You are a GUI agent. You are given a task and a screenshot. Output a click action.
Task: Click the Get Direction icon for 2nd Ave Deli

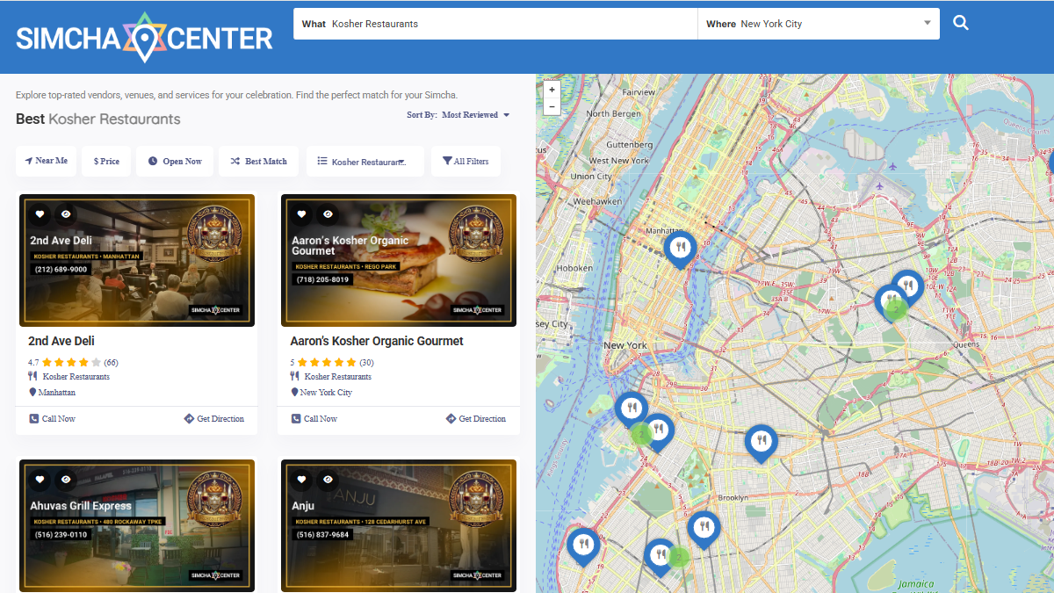click(189, 419)
